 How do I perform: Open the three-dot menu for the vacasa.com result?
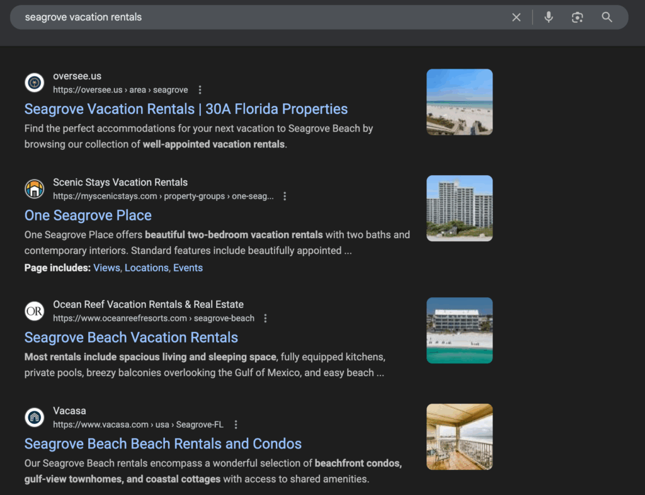(x=236, y=424)
